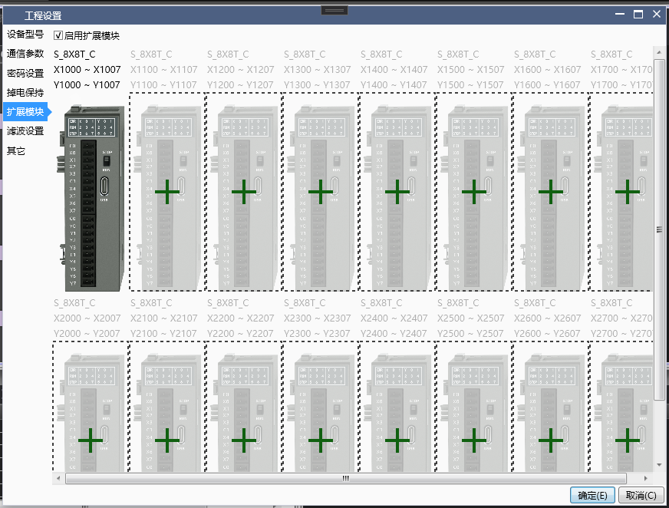Add expansion module in slot X1100~X1107
Screen dimensions: 669x508
[166, 193]
